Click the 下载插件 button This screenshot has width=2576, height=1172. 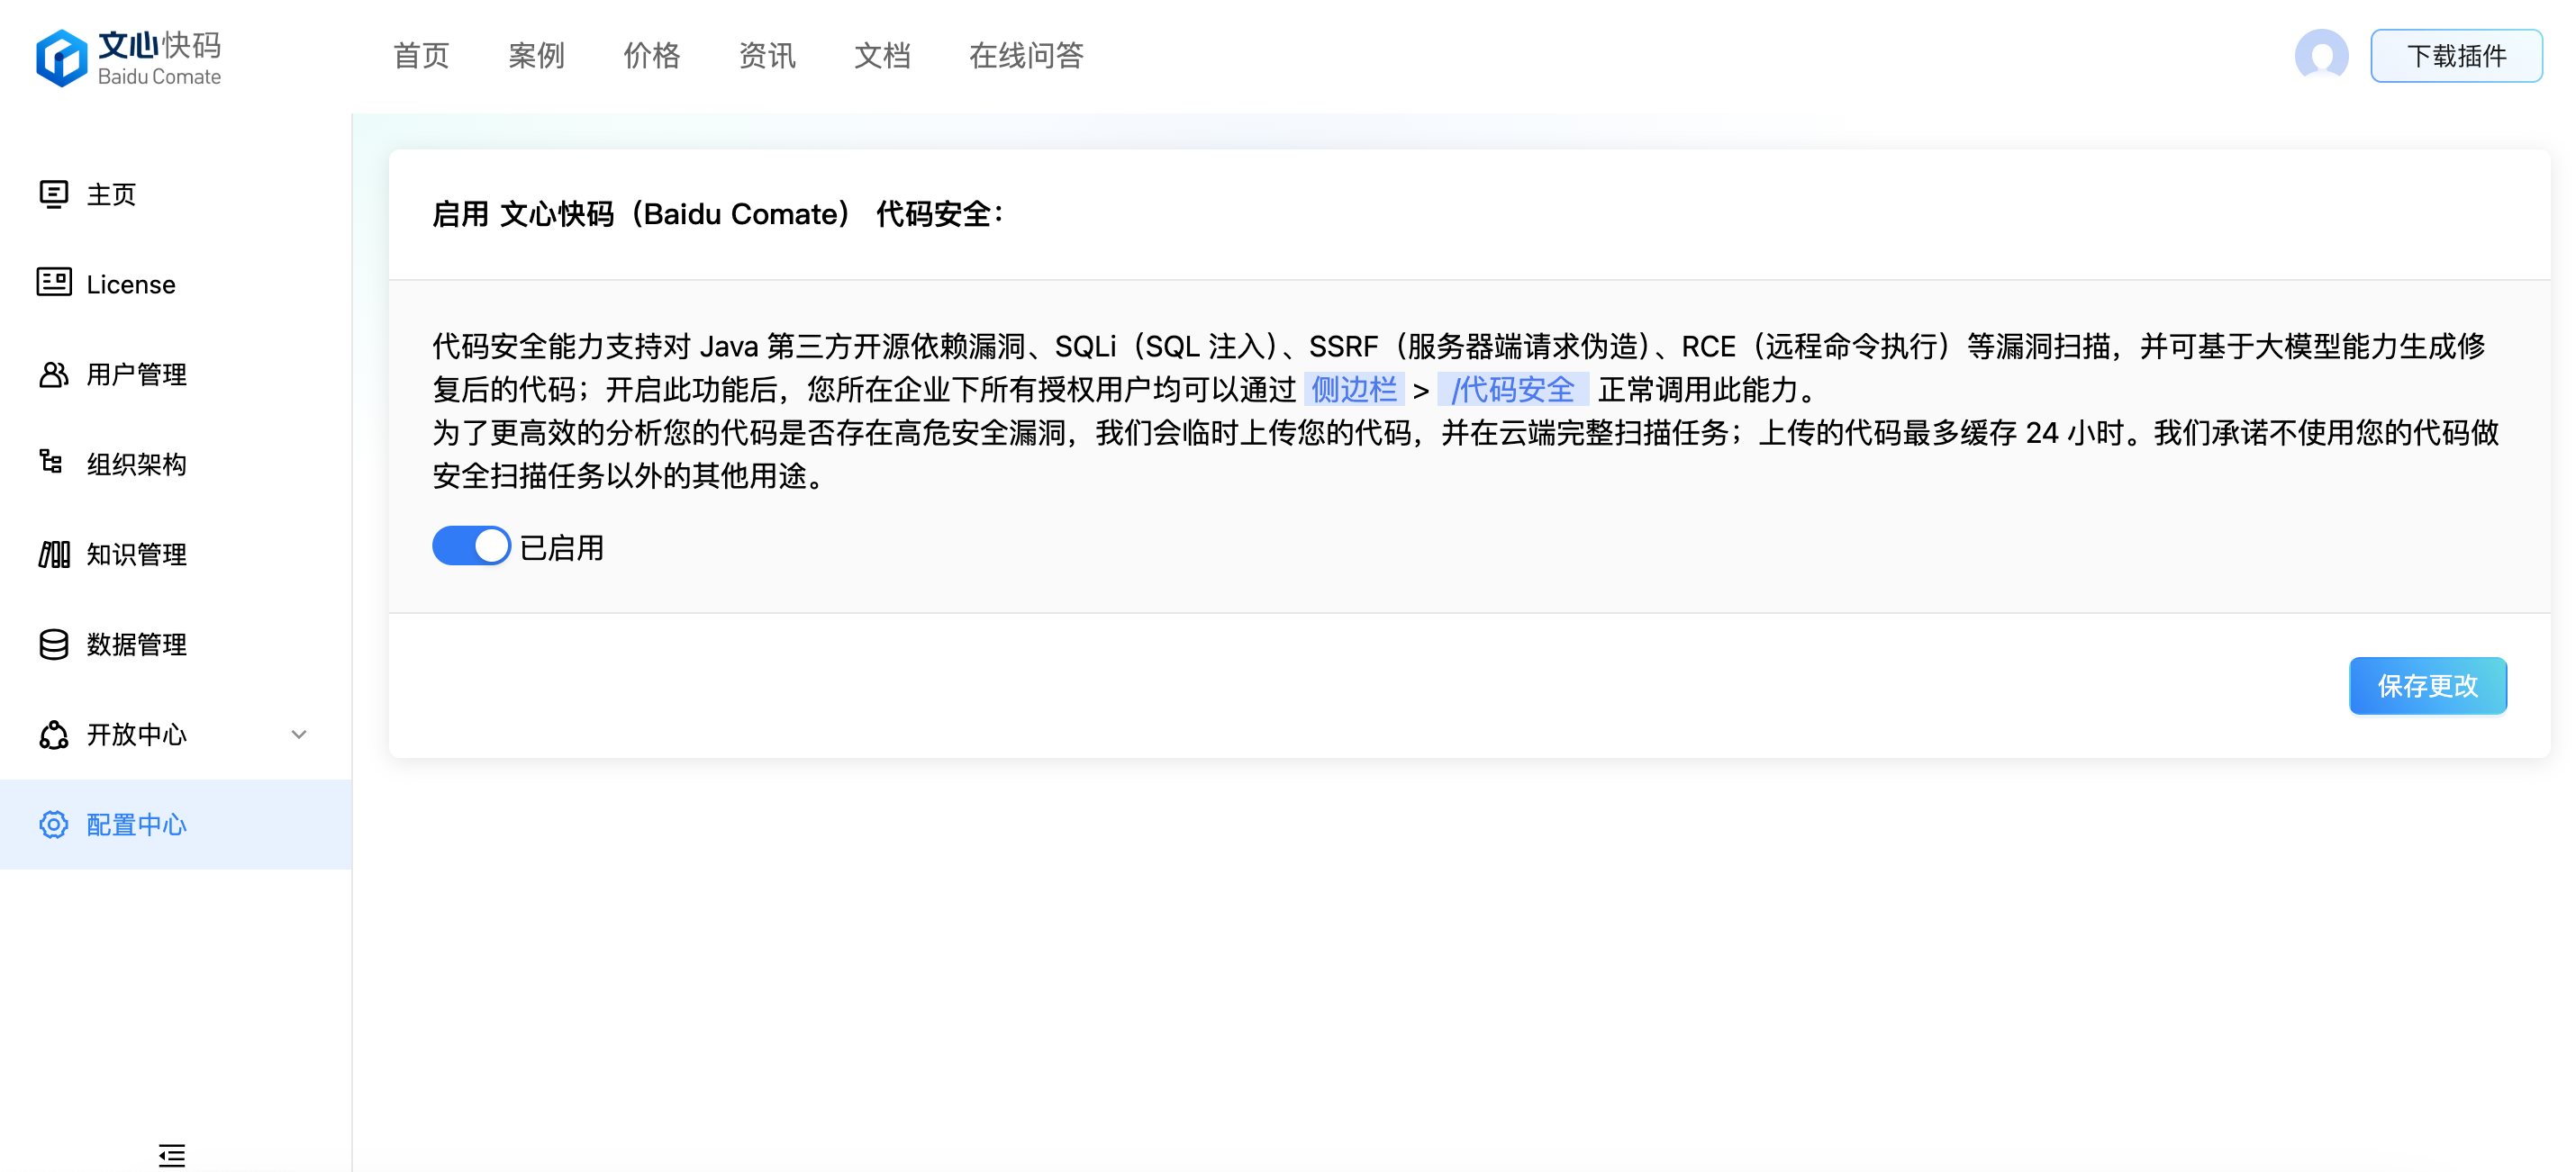point(2456,56)
